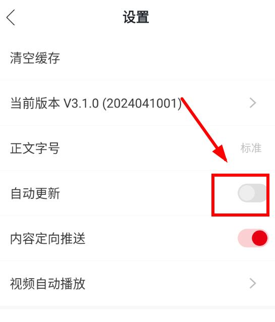Tap the version number text V3.1.0 (2024041001)

(x=123, y=103)
